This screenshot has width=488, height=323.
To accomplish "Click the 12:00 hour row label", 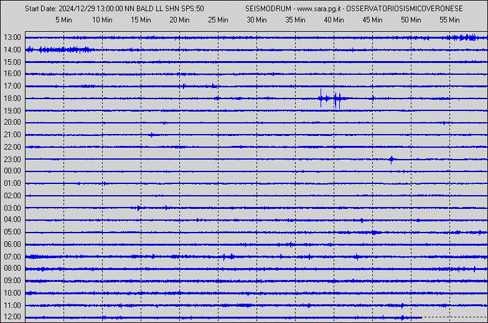I will pyautogui.click(x=12, y=317).
